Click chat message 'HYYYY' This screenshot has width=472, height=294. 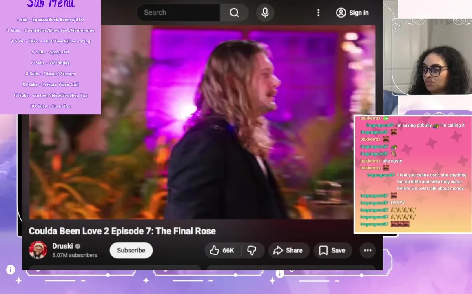tap(398, 203)
